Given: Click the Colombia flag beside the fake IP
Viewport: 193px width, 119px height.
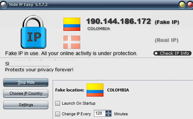Looking at the screenshot, I should 72,24.
